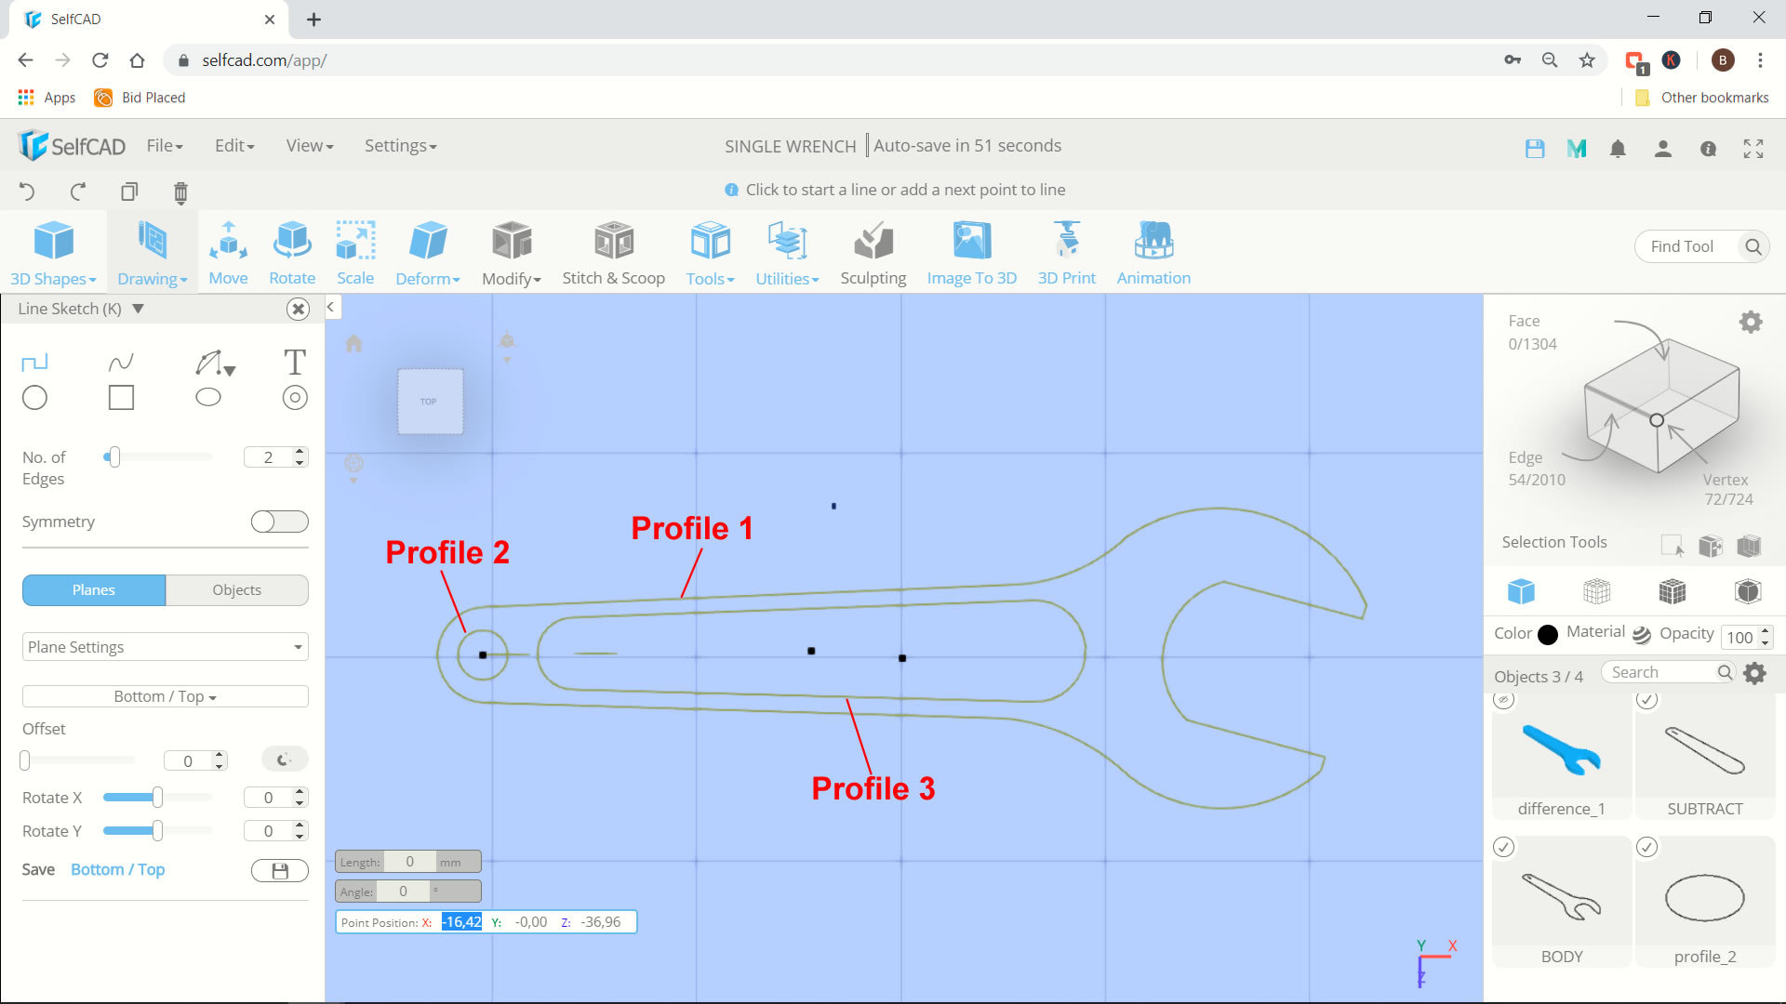The image size is (1786, 1004).
Task: Delete selected object with trash icon
Action: (x=180, y=192)
